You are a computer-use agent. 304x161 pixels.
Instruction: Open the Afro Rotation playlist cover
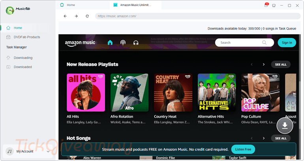tap(129, 93)
